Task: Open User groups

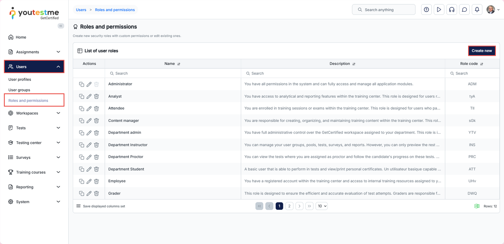Action: pyautogui.click(x=19, y=90)
